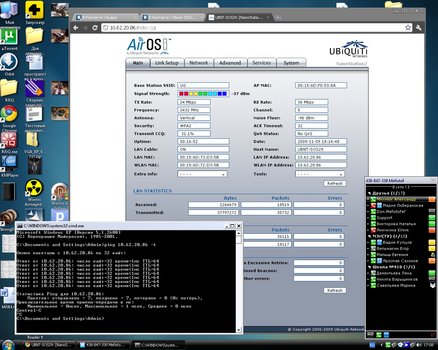This screenshot has height=350, width=438.
Task: Click the Host Name field showing UBNT-SOS29
Action: pos(321,149)
